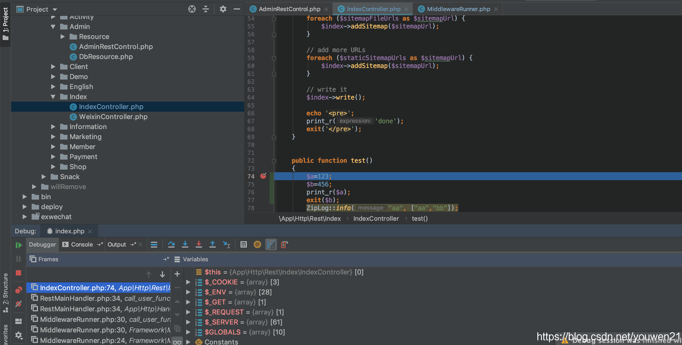682x345 pixels.
Task: Toggle the breakpoint on line 74
Action: tap(263, 176)
